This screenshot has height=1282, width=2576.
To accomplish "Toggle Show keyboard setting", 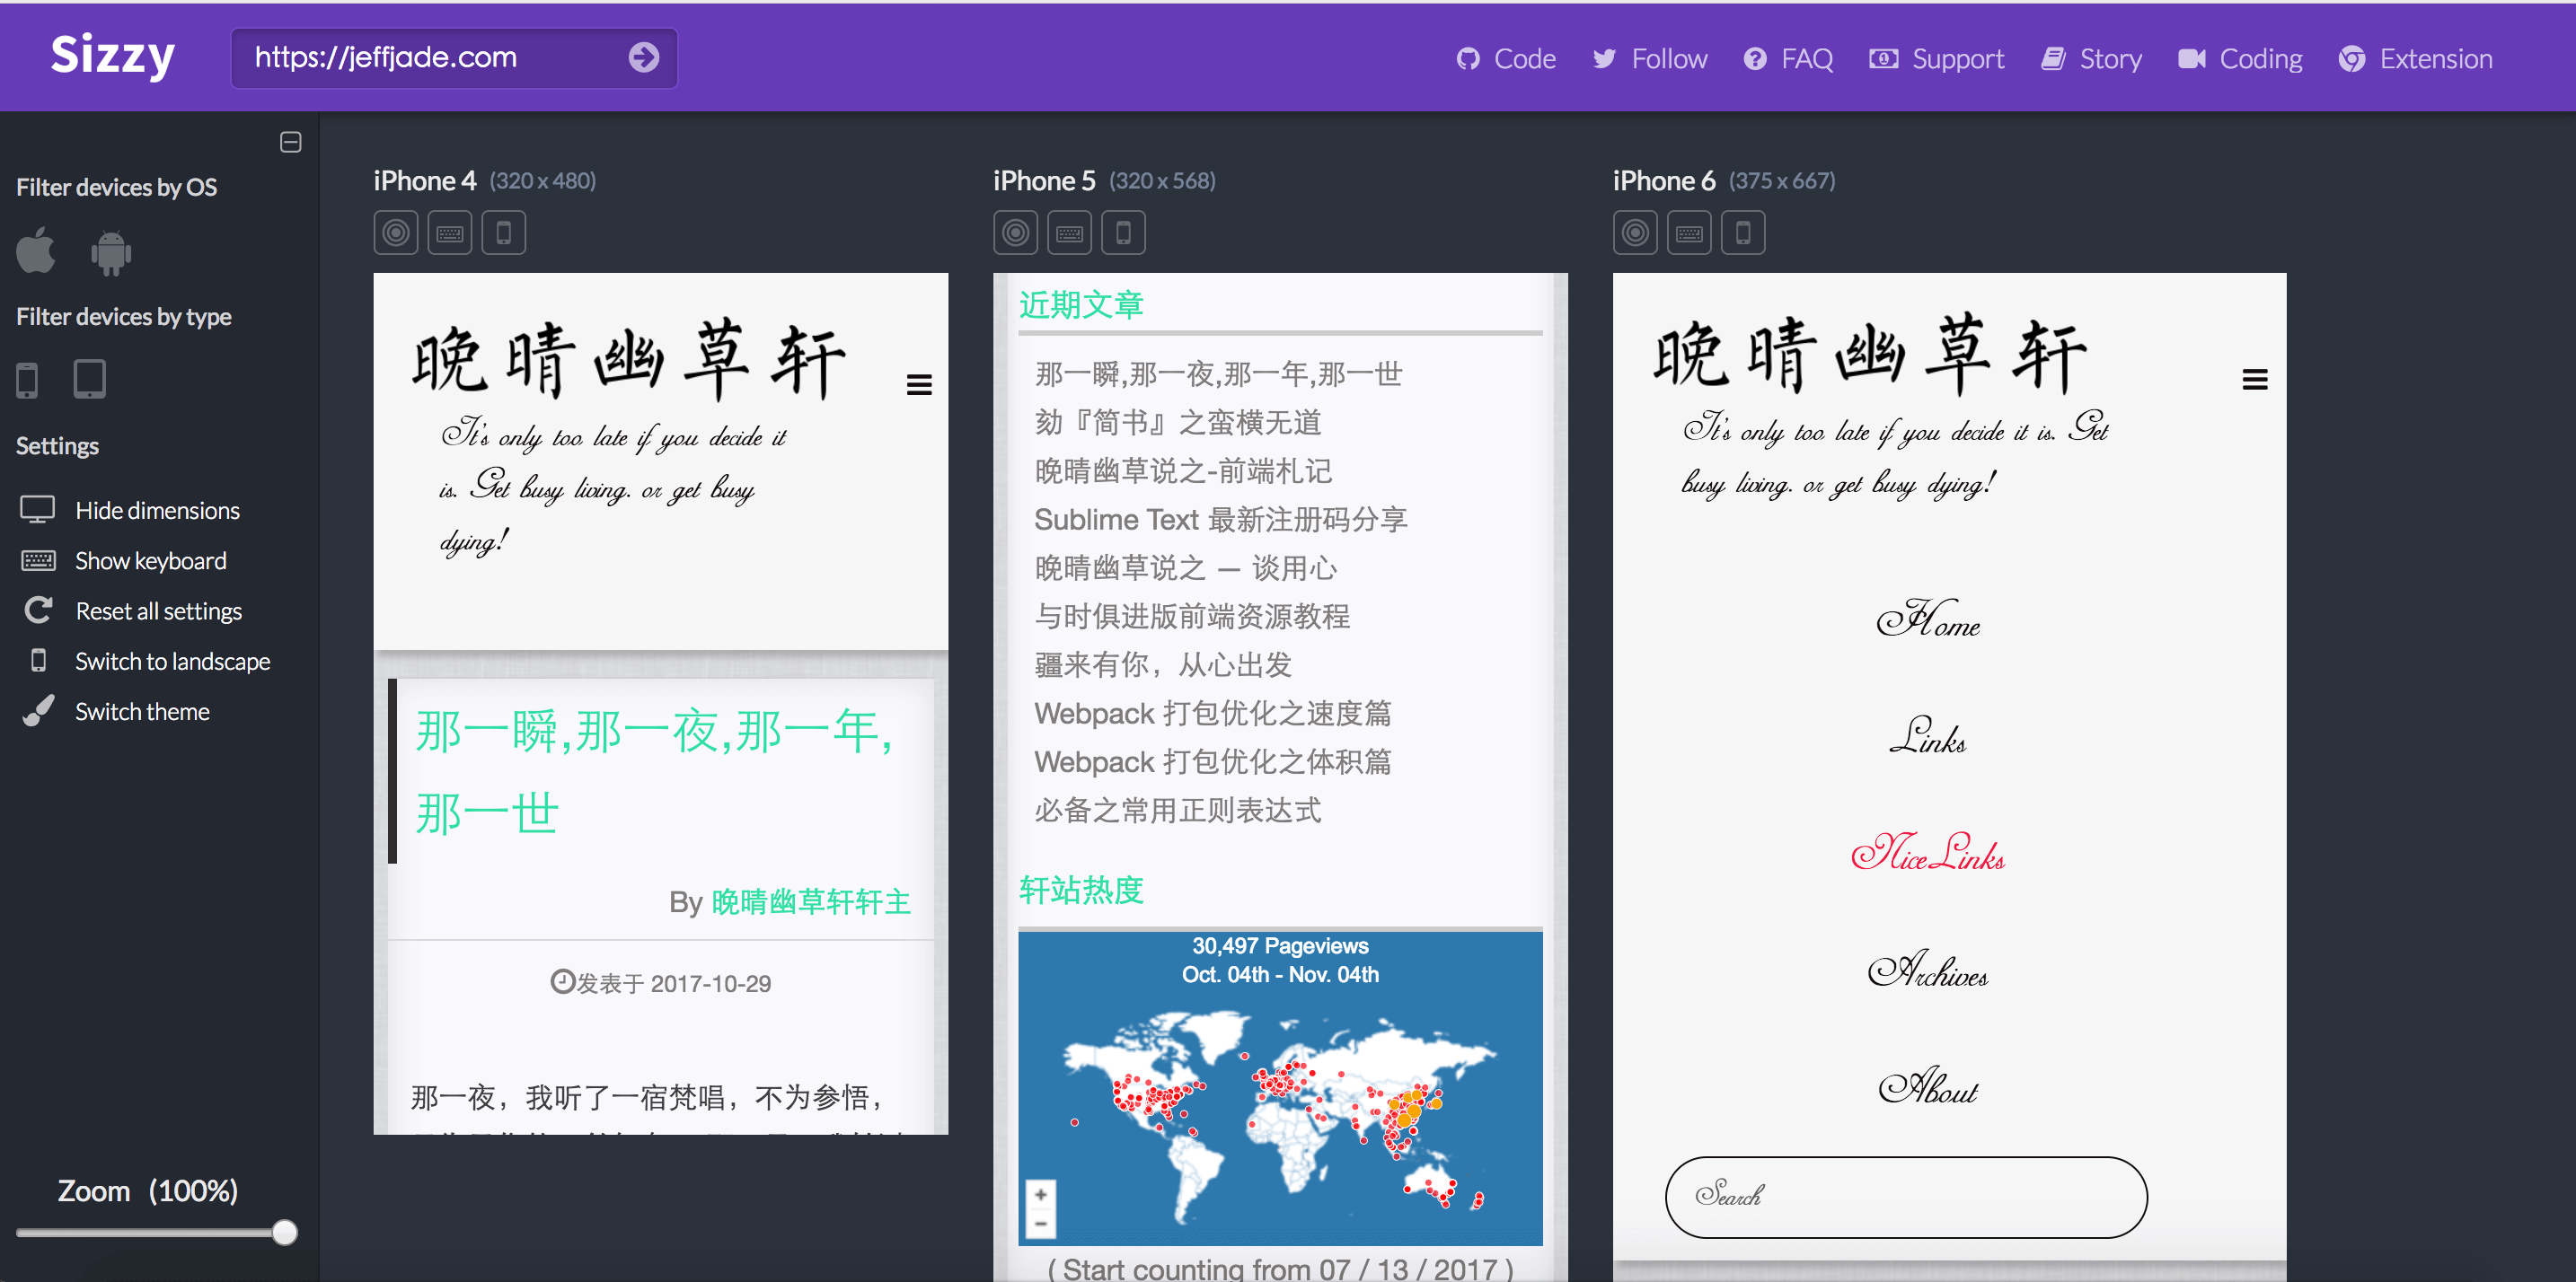I will tap(150, 560).
